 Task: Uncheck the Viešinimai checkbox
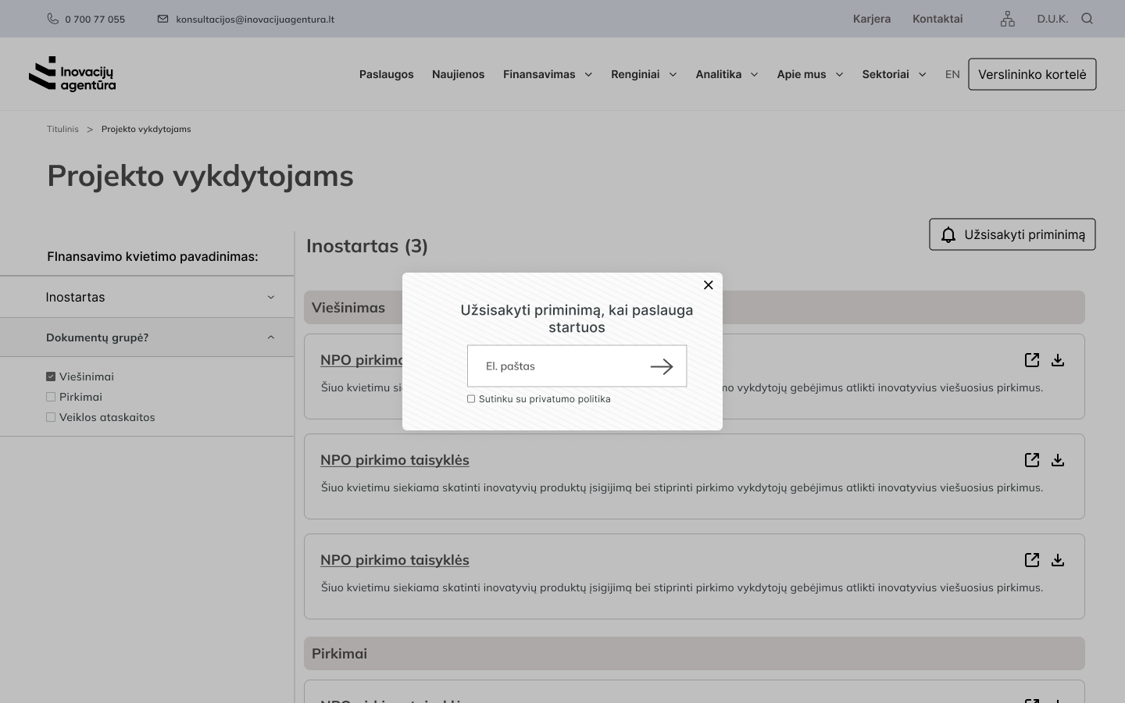point(51,376)
